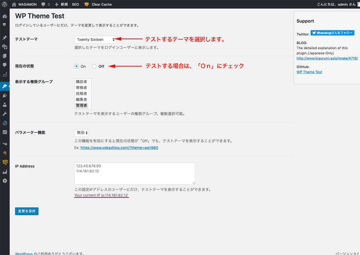This screenshot has width=360, height=255.
Task: Select 投稿者 in the role list
Action: [81, 94]
